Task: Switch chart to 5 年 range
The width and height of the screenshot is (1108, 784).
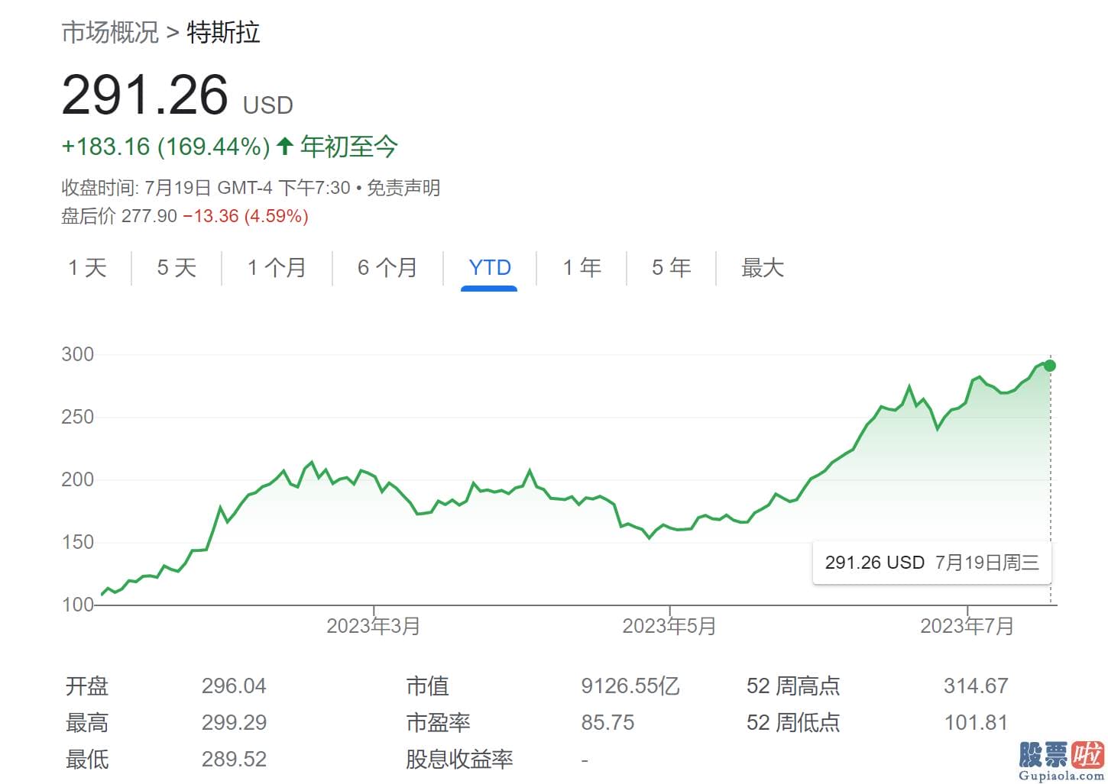Action: (672, 268)
